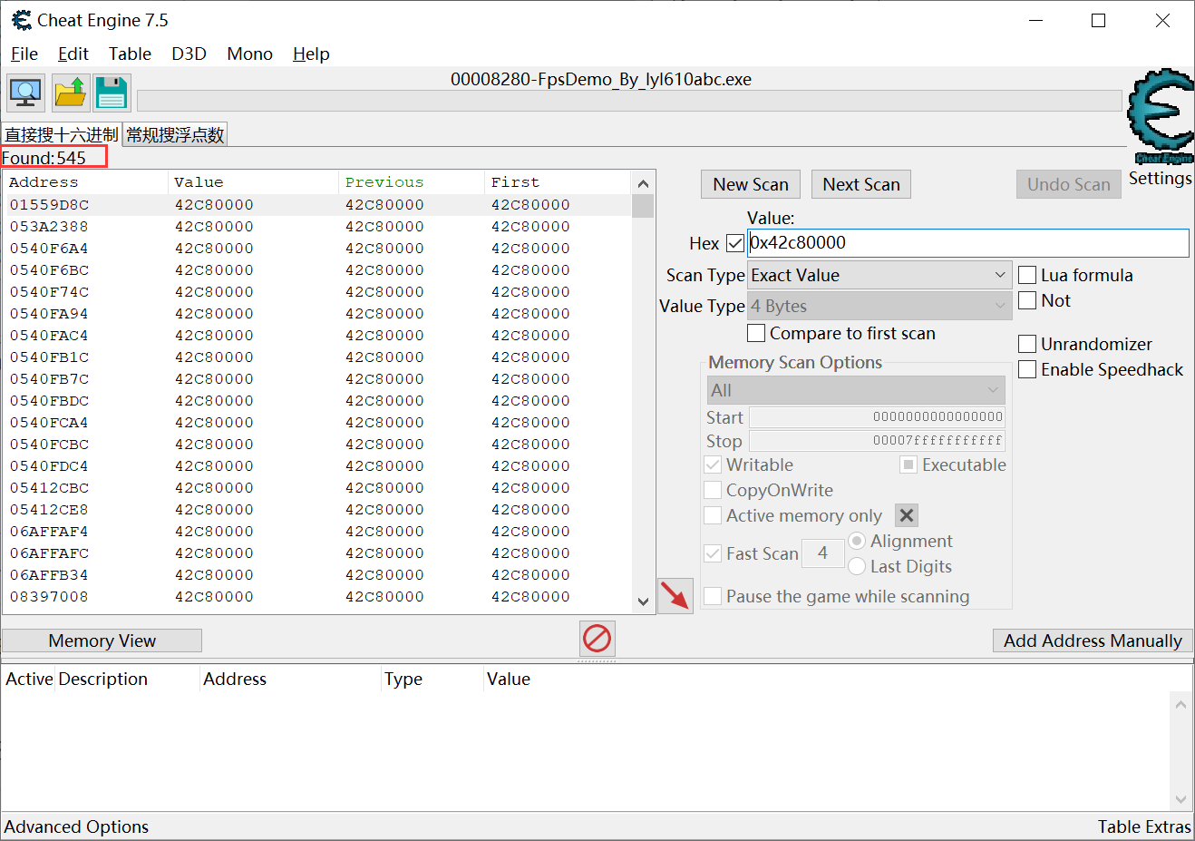
Task: Click the Previous column header
Action: point(412,182)
